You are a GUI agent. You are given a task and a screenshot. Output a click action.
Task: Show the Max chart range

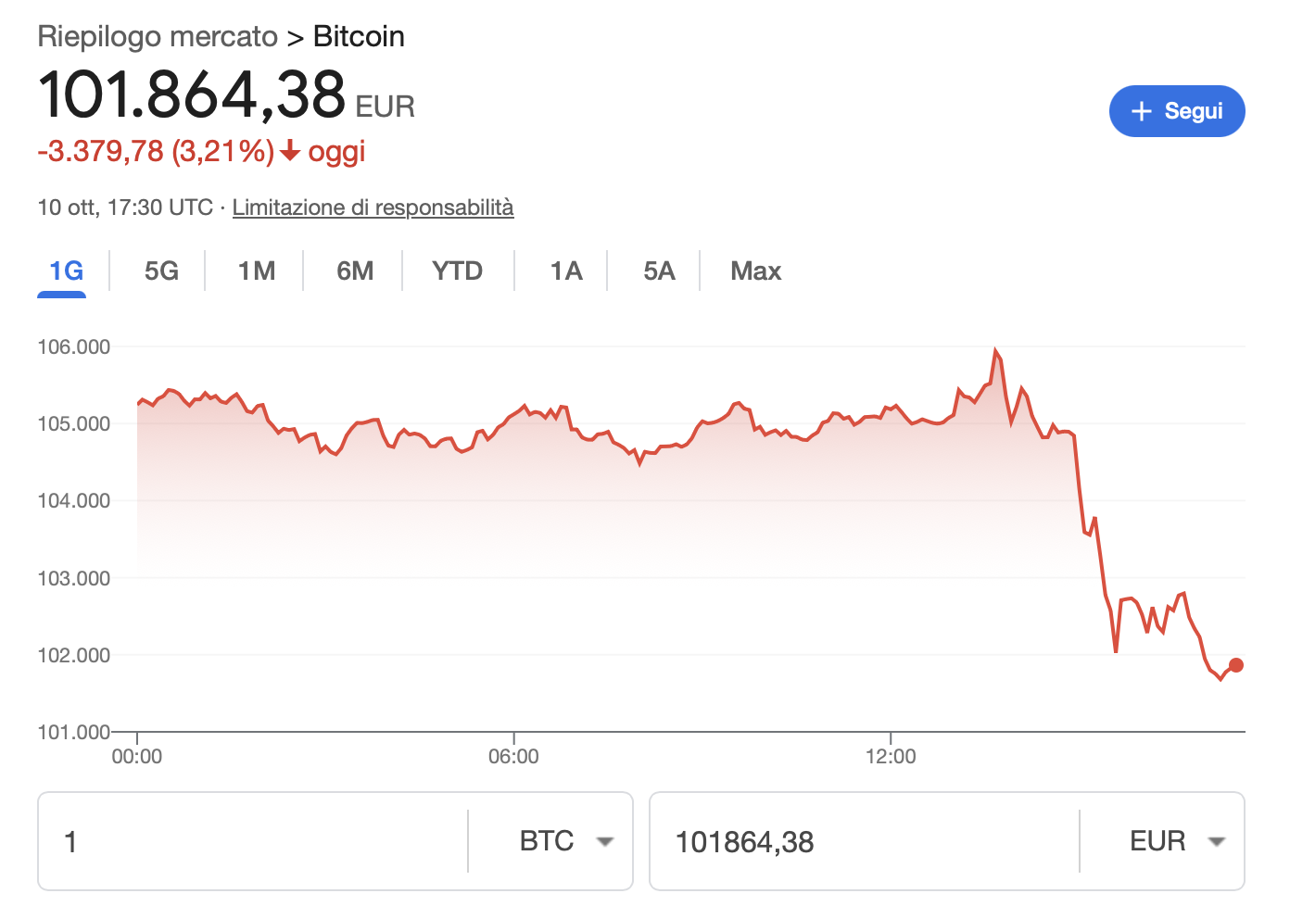pyautogui.click(x=755, y=271)
